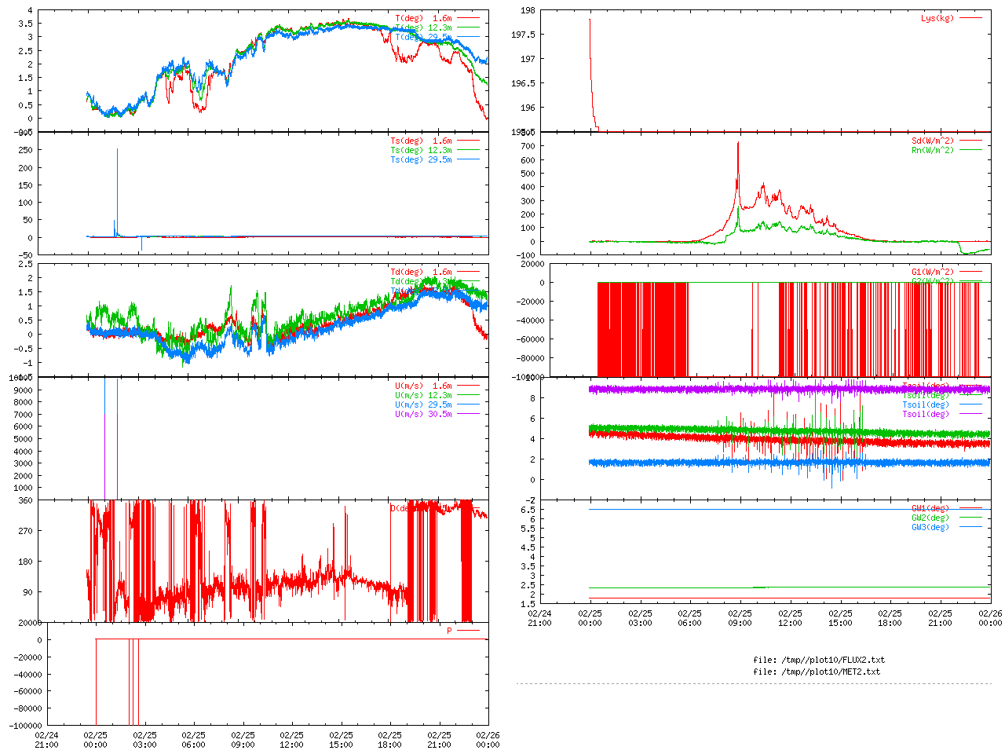Click the 'T(deg) 12.3m' legend label
1005x754 pixels.
pyautogui.click(x=423, y=27)
